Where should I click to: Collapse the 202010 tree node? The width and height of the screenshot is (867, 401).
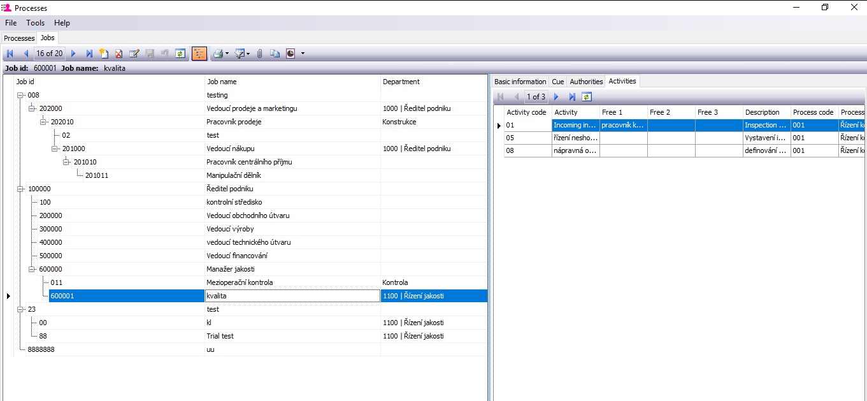[43, 122]
